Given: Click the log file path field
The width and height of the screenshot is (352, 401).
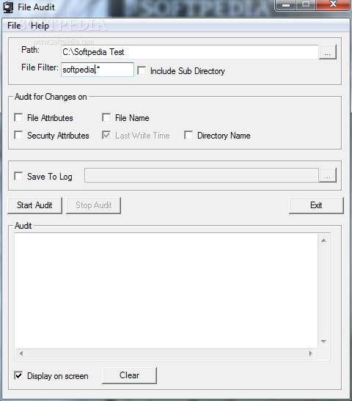Looking at the screenshot, I should pos(202,175).
